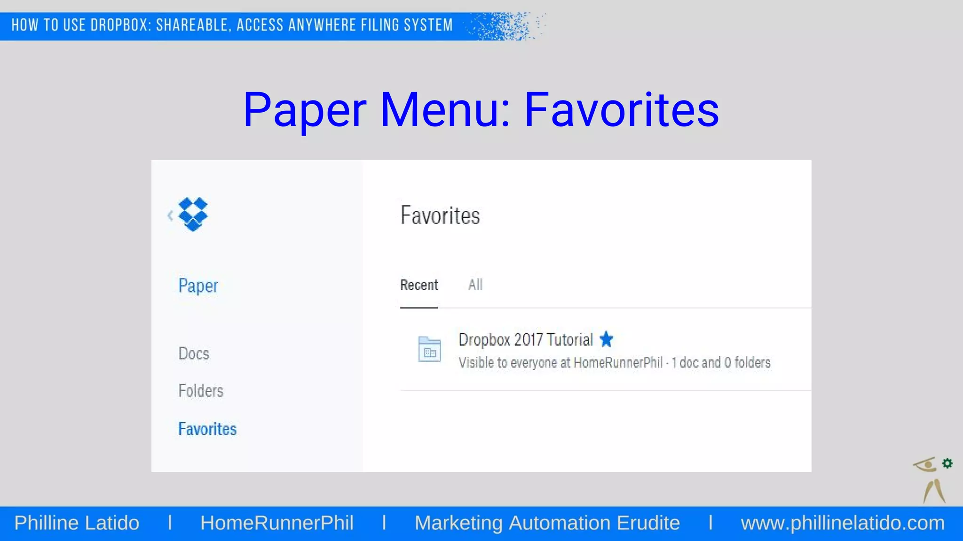Click the Favorites page heading
The image size is (963, 541).
click(440, 216)
